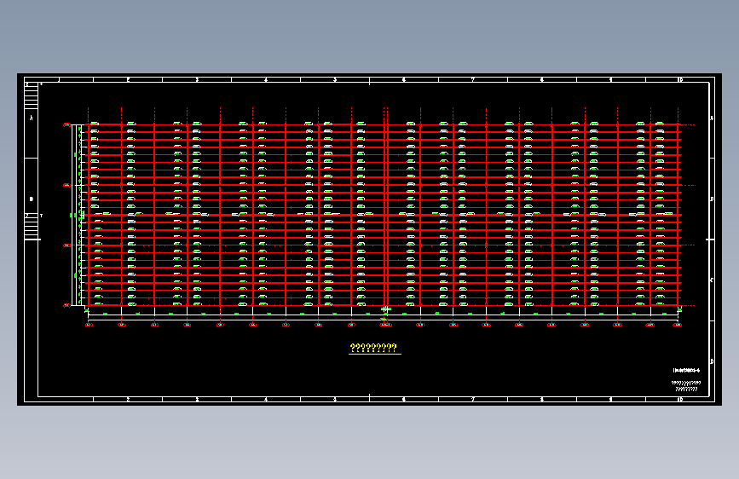Click zone number 2 in bottom border

click(x=128, y=400)
